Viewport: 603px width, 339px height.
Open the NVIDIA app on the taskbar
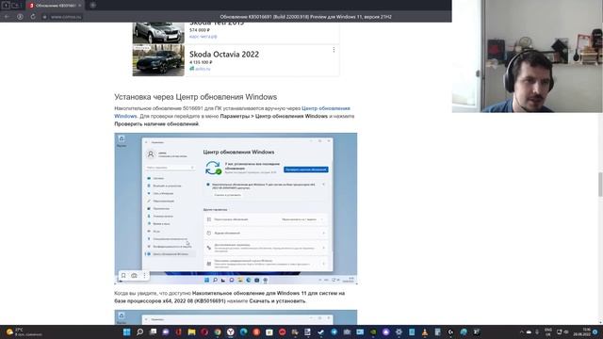373,332
